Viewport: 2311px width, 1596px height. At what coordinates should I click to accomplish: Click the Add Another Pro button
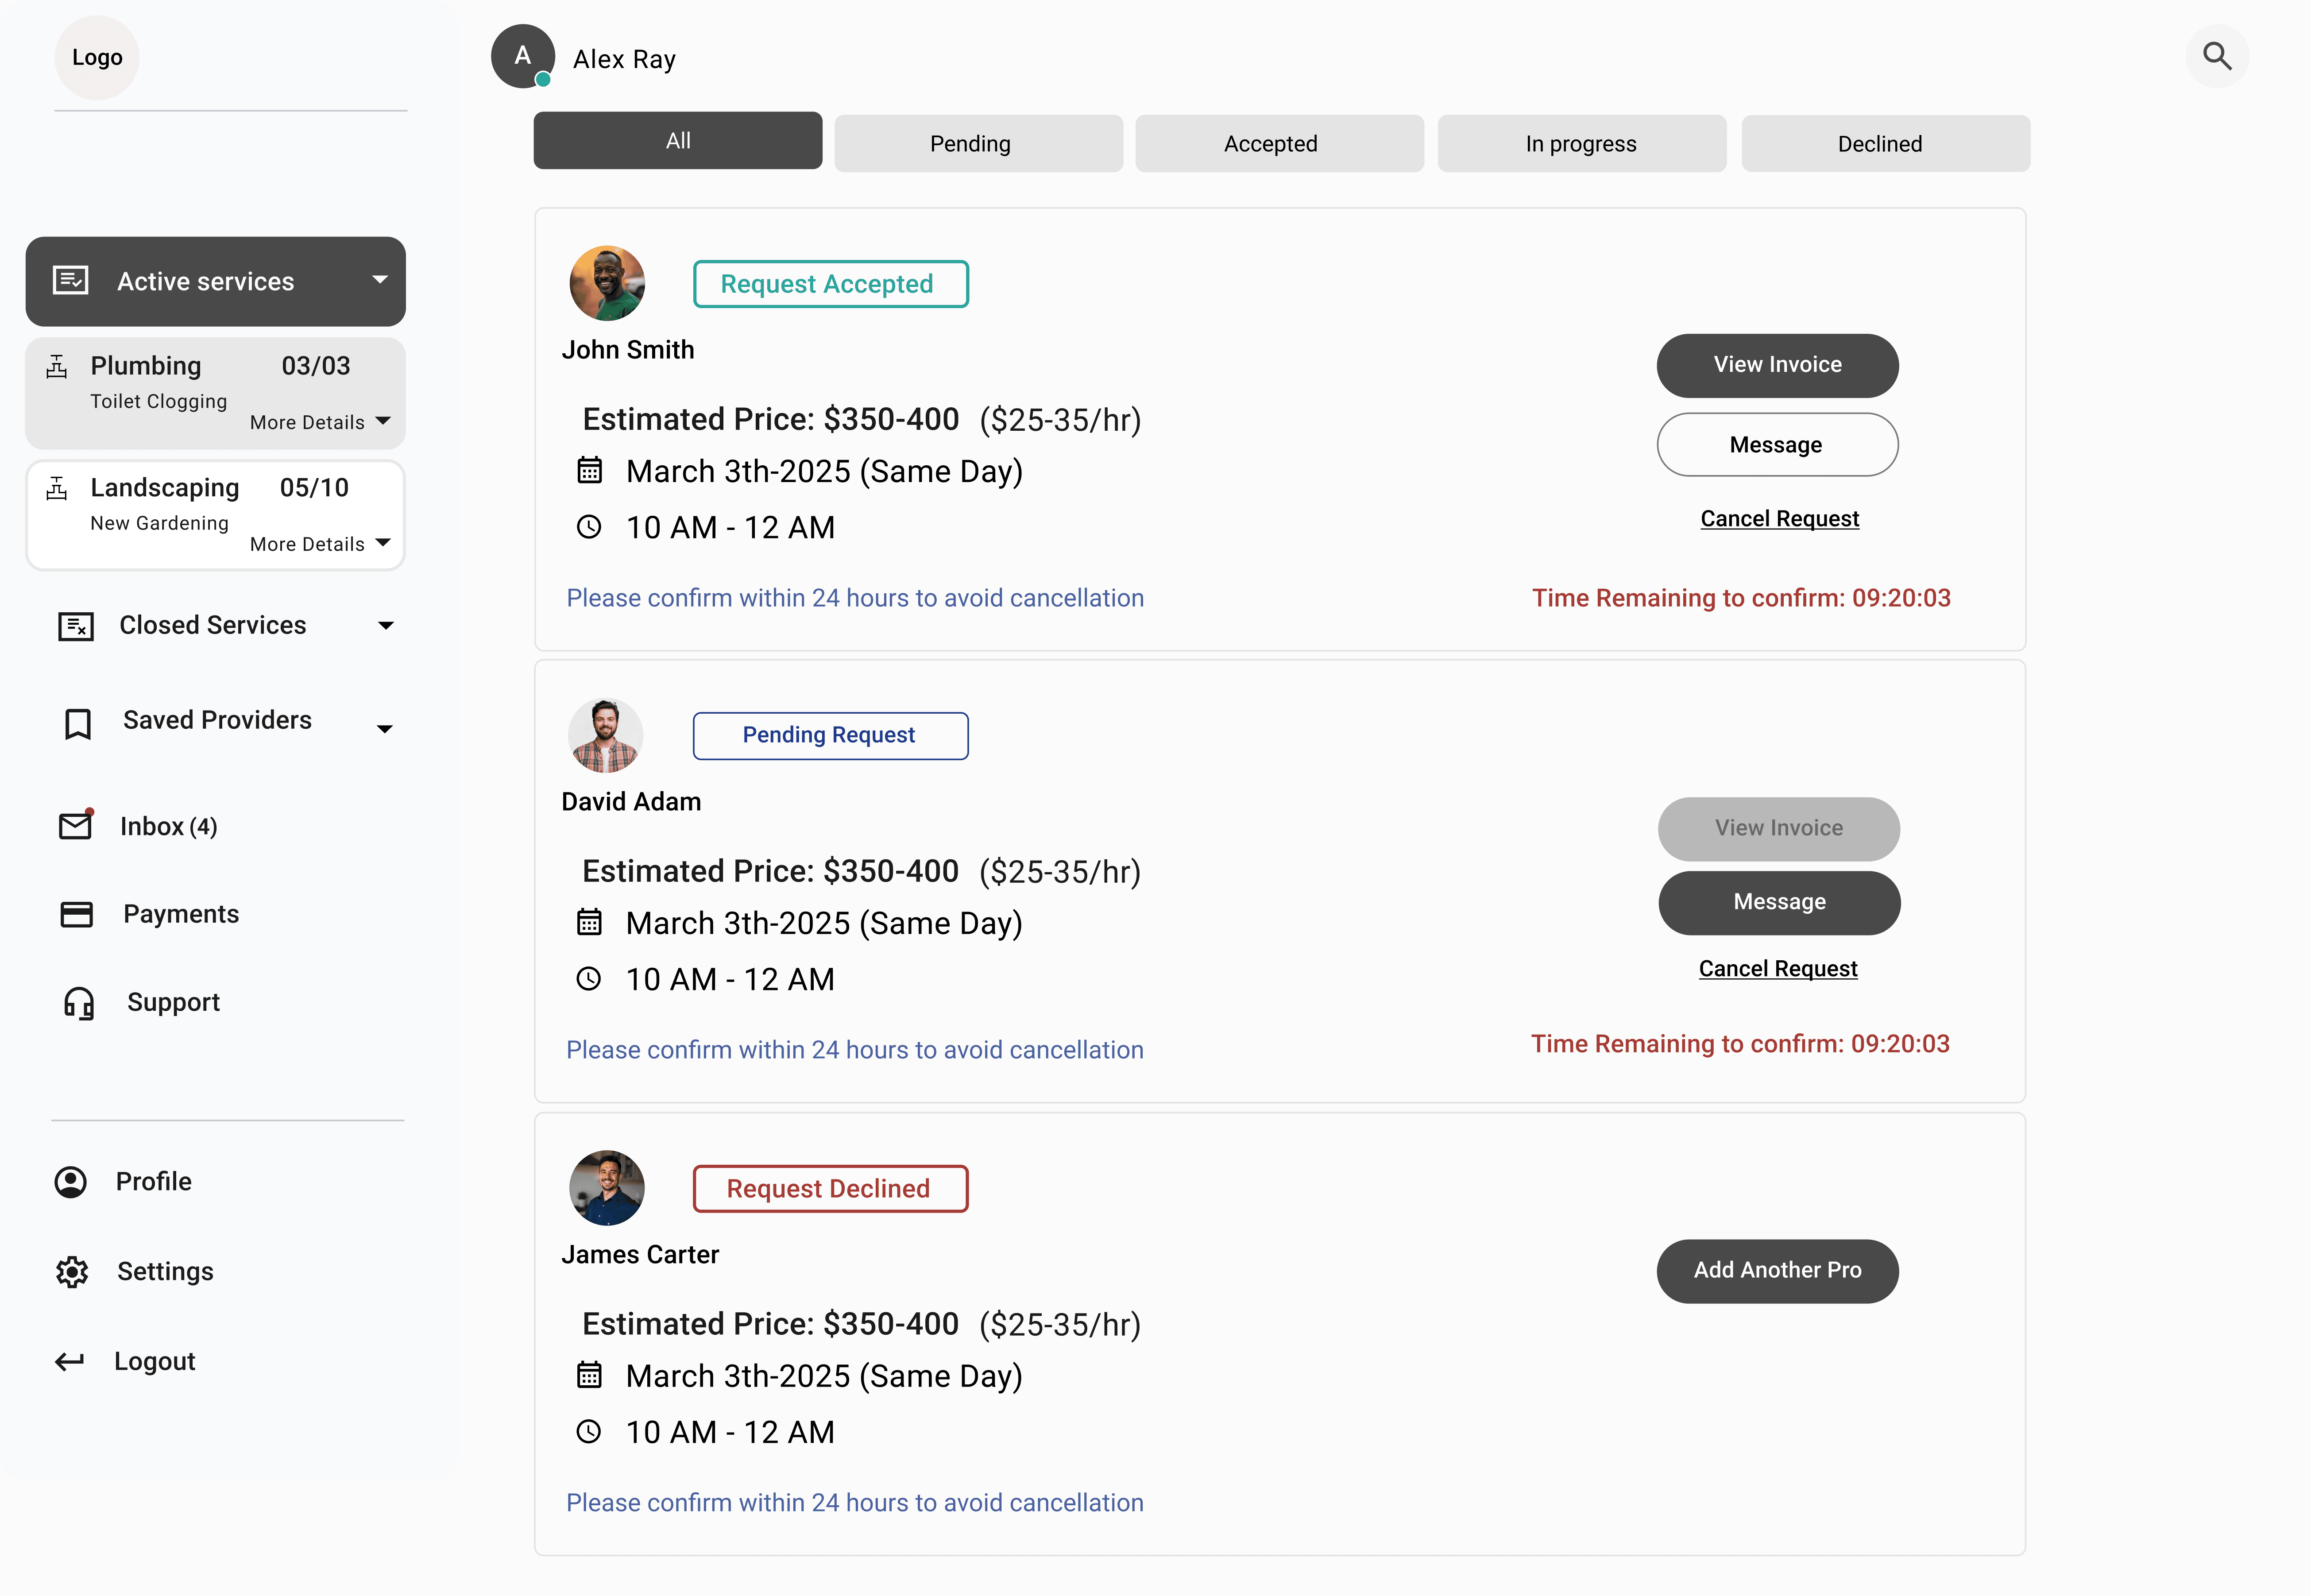[x=1777, y=1270]
